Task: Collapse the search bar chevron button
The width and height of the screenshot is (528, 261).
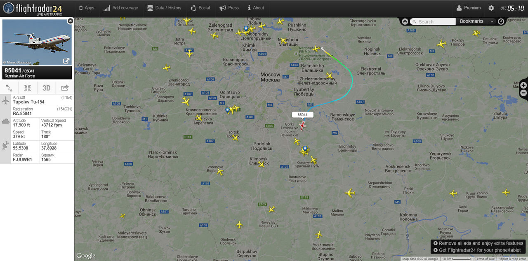Action: click(x=405, y=21)
